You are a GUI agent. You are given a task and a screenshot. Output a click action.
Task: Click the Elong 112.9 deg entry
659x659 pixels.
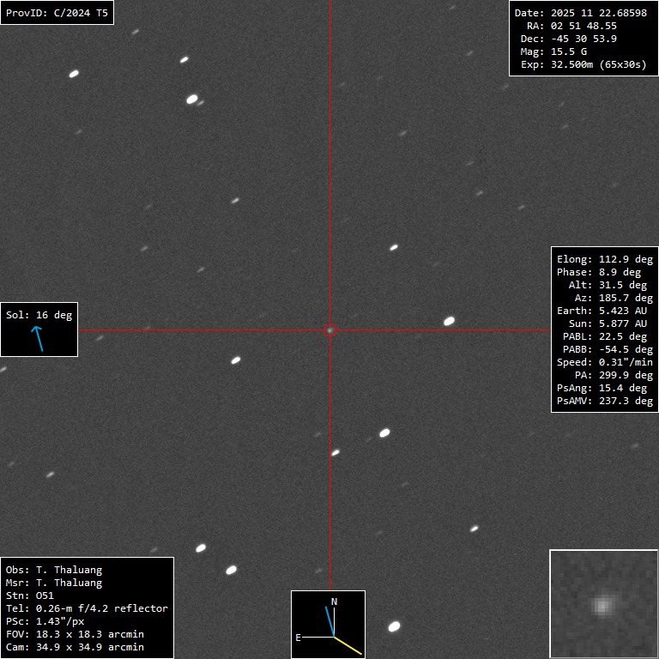point(604,259)
